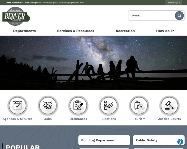Follow Create a Website Account link
This screenshot has width=187, height=149.
(17, 2)
